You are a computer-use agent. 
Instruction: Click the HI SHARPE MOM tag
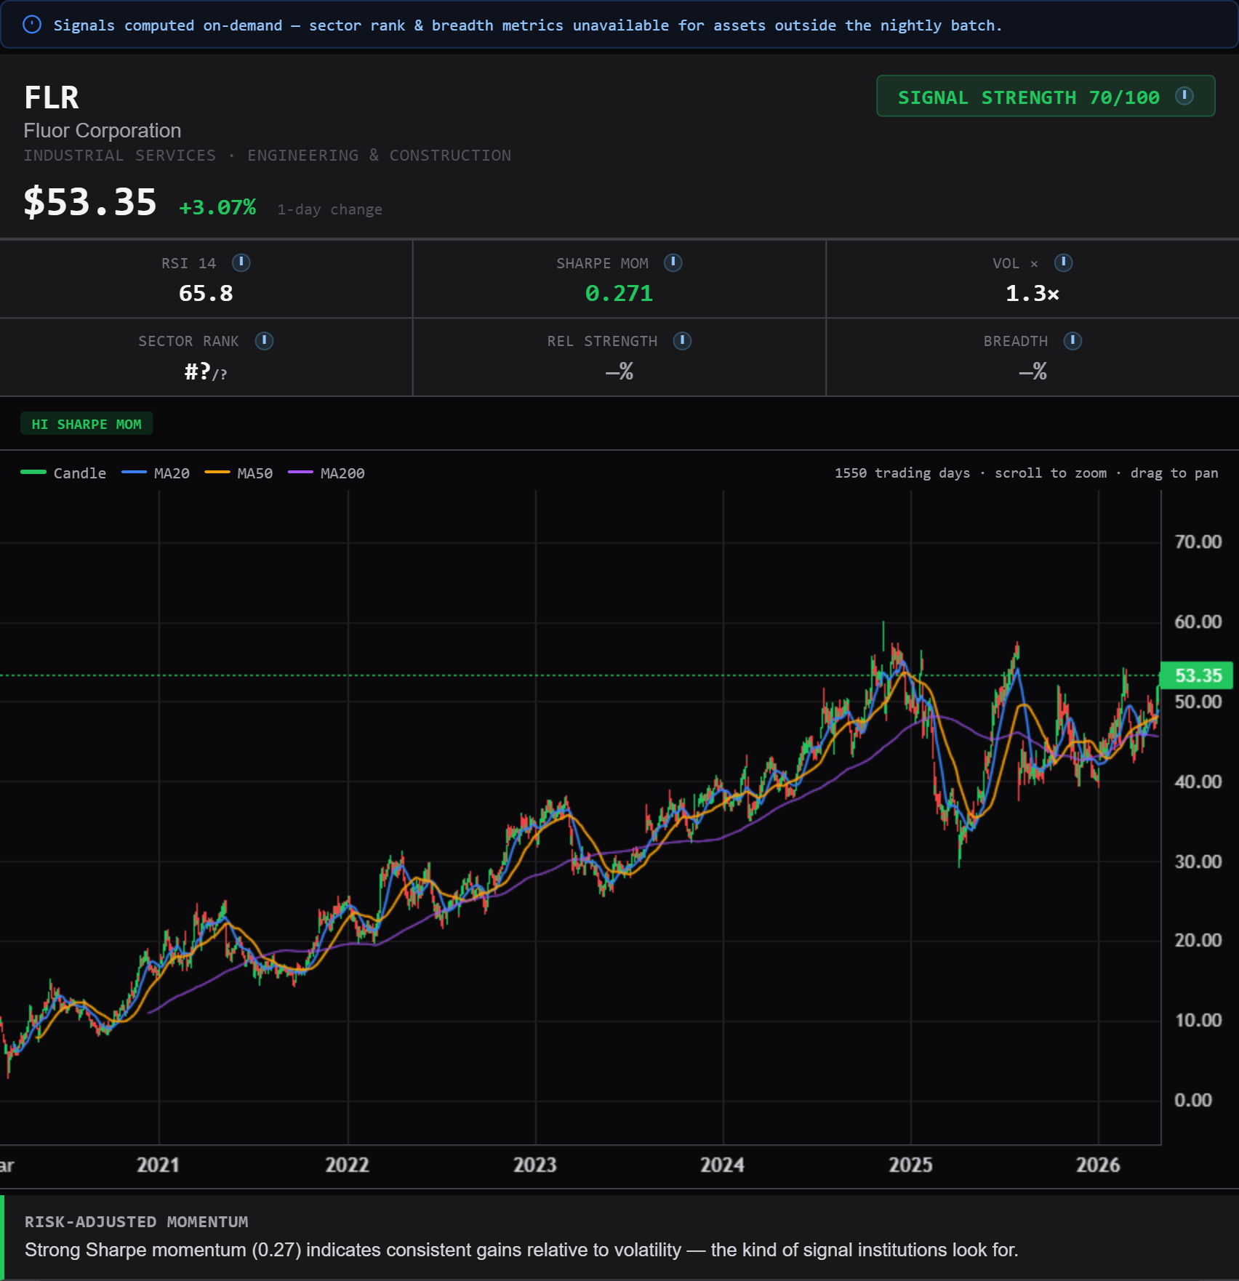pyautogui.click(x=87, y=424)
